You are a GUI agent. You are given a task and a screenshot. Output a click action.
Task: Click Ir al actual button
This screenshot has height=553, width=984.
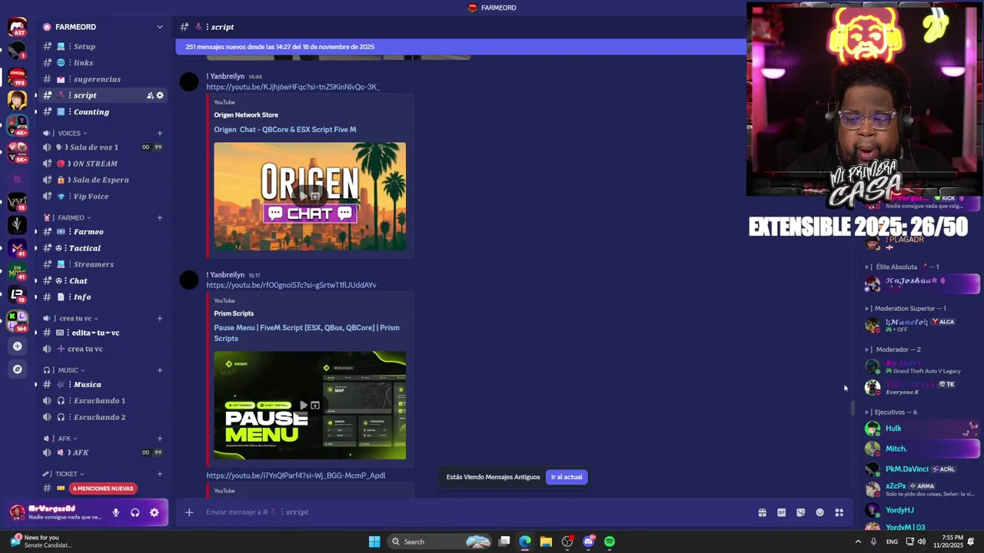pyautogui.click(x=567, y=477)
